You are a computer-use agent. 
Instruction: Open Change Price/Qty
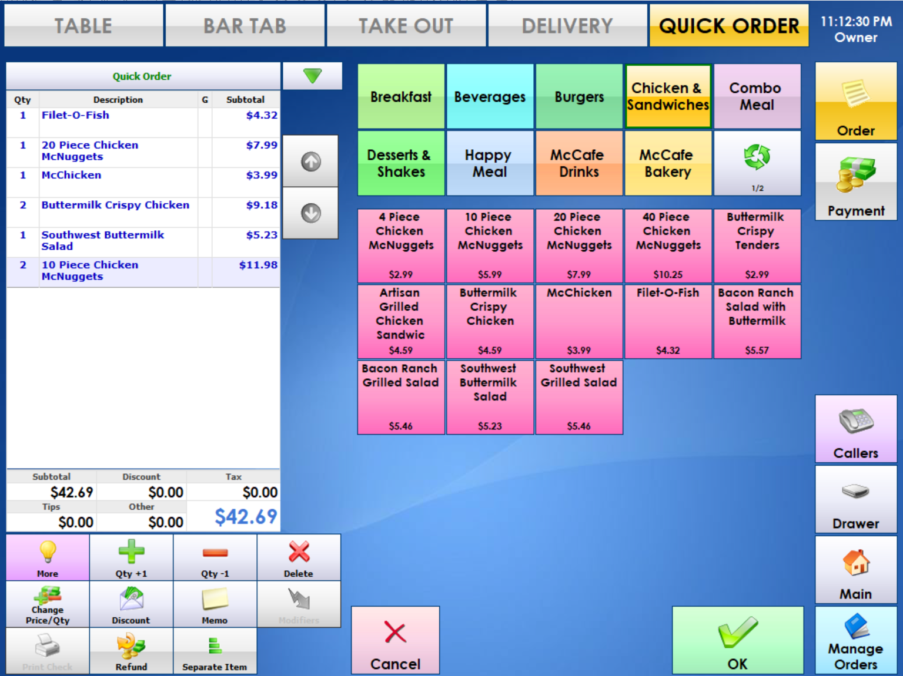[x=48, y=604]
